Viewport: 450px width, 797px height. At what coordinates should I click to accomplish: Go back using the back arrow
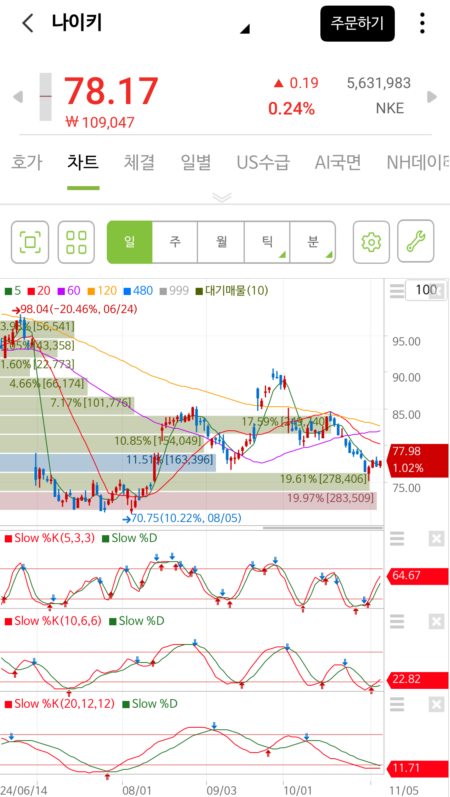(28, 23)
